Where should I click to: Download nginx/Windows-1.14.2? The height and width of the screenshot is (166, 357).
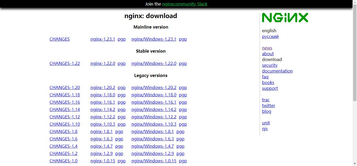(154, 109)
